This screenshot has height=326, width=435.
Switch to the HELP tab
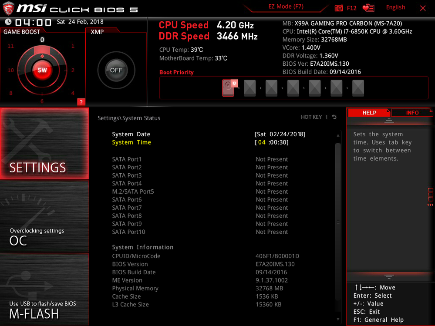pos(369,112)
